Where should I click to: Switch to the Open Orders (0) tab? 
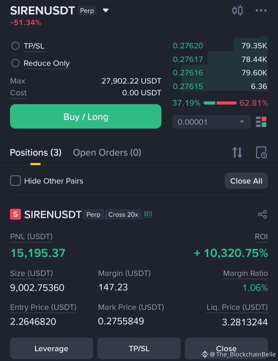[x=107, y=153]
